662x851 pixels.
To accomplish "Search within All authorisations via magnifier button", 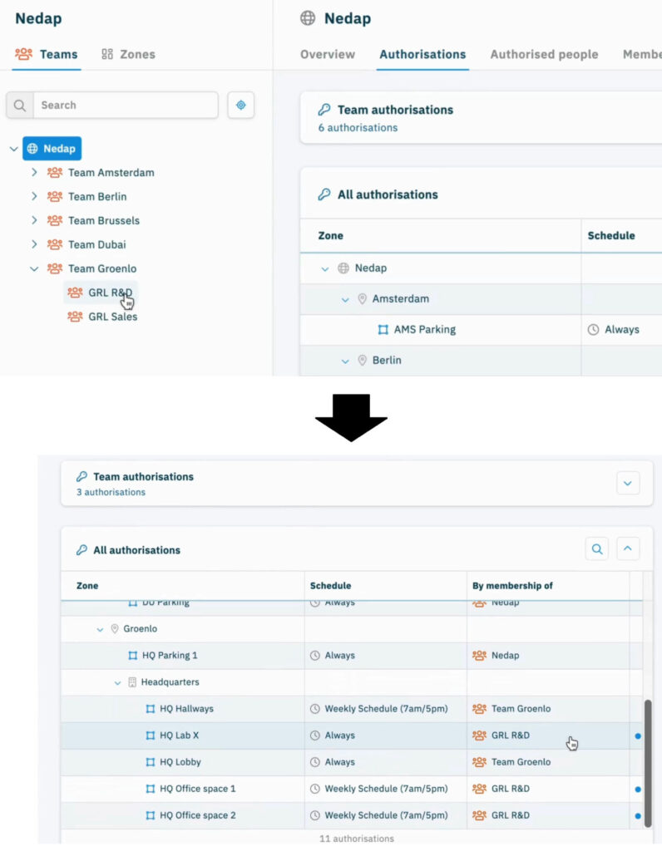I will (597, 548).
